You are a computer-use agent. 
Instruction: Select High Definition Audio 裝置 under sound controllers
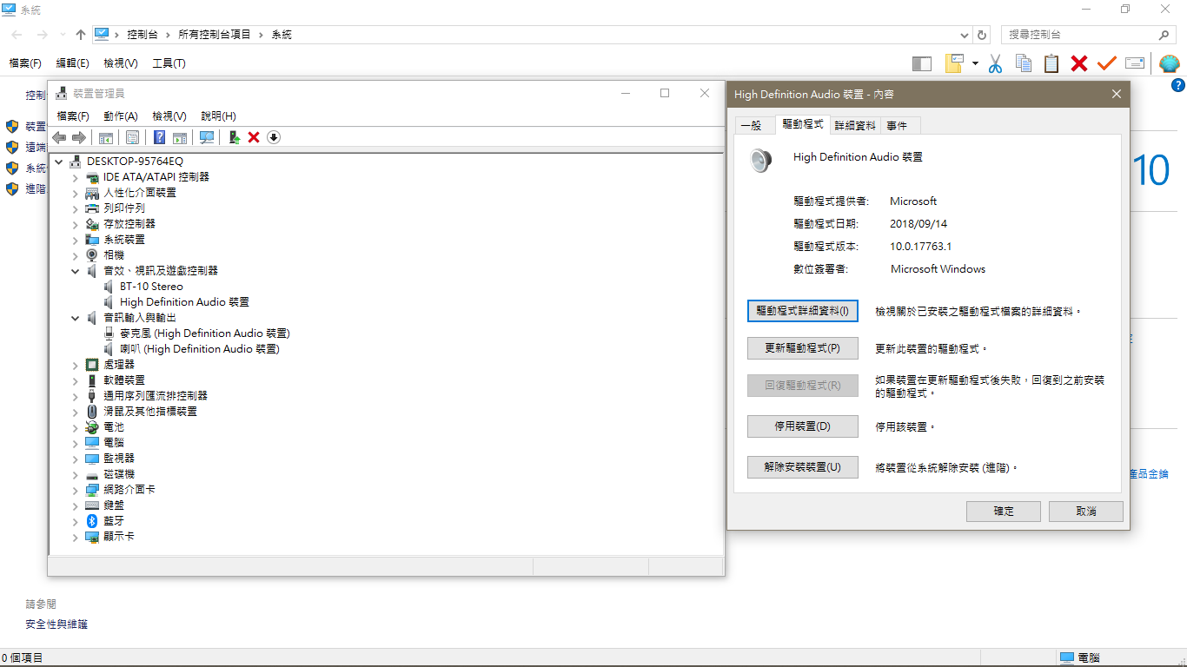point(184,302)
